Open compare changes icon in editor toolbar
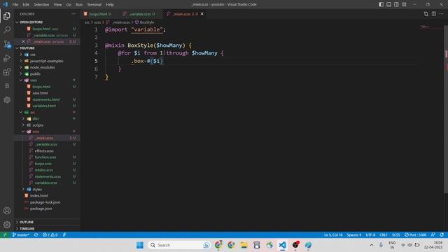The image size is (448, 252). coord(426,14)
